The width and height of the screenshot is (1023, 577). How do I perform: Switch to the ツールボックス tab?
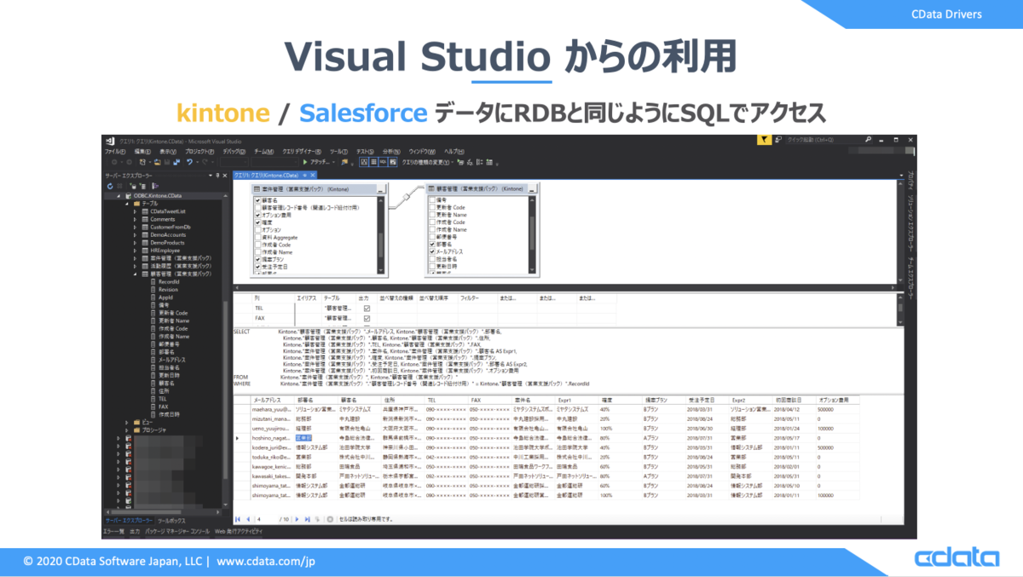(172, 521)
